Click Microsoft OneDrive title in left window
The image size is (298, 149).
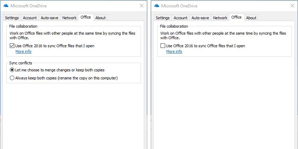(x=29, y=6)
